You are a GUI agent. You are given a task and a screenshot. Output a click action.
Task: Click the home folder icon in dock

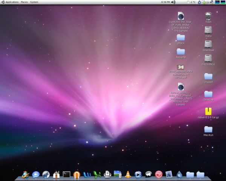point(56,175)
